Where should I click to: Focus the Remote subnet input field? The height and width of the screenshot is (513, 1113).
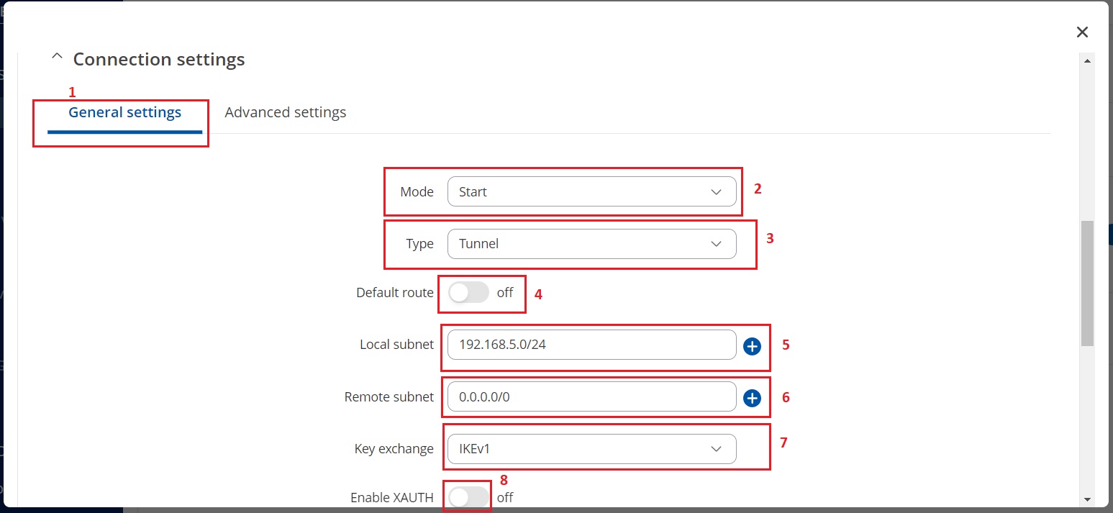click(591, 396)
